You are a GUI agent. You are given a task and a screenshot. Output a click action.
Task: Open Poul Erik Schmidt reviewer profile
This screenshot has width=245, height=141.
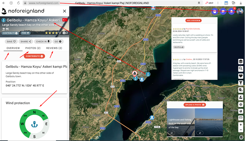point(193,29)
